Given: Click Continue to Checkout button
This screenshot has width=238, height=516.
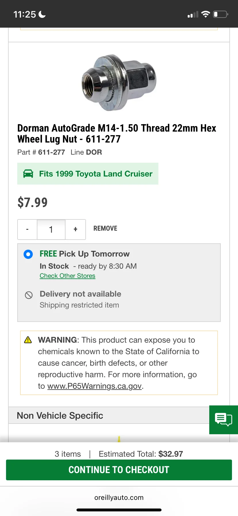Looking at the screenshot, I should click(x=119, y=470).
